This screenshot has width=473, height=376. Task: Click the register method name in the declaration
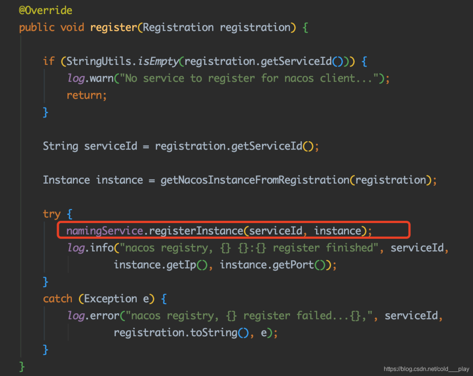coord(113,28)
